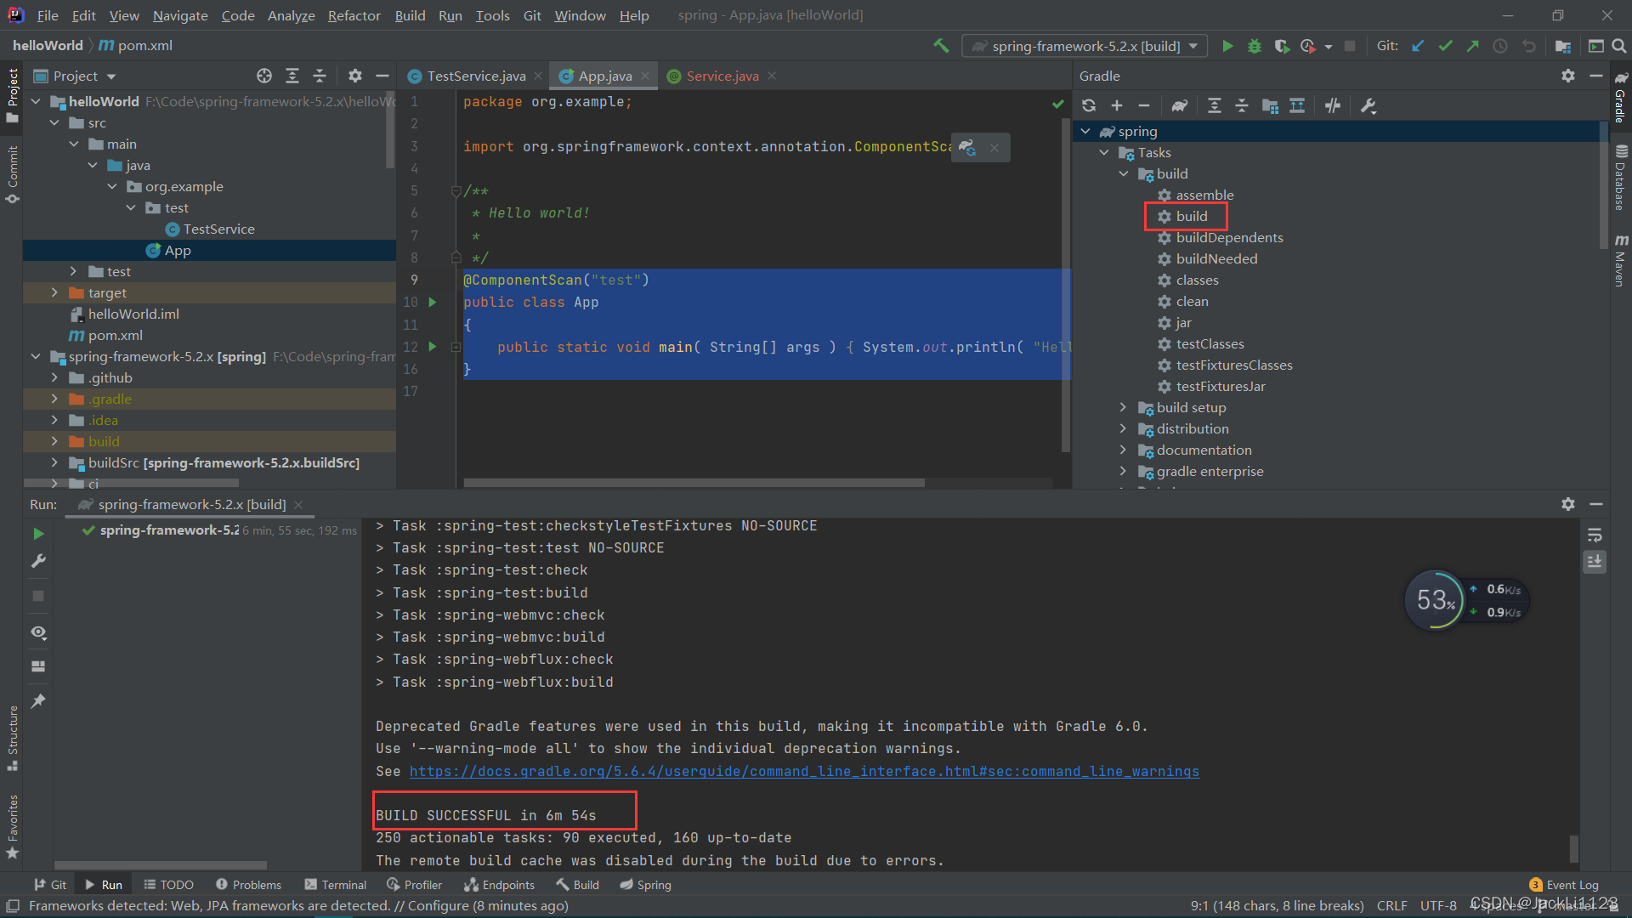Open the Gradle docs command_line_warnings link

[804, 771]
